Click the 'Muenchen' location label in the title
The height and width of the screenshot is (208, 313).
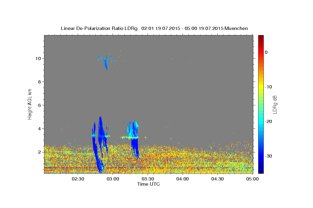[x=236, y=28]
